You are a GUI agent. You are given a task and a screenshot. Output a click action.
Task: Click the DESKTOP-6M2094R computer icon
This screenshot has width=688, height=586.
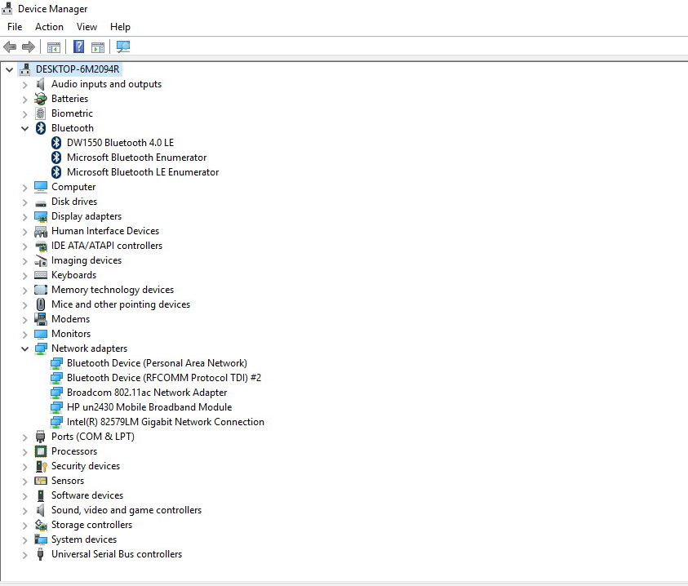tap(25, 69)
